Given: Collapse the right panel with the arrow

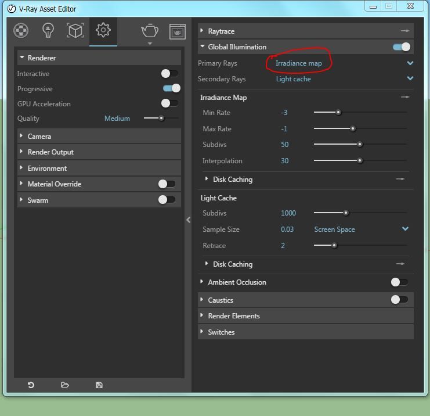Looking at the screenshot, I should coord(188,220).
